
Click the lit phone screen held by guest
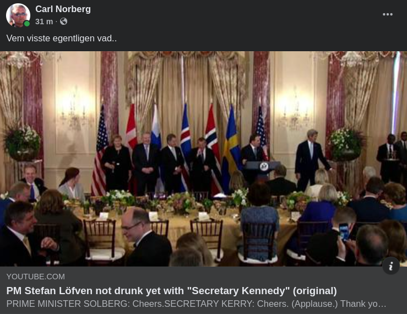344,231
